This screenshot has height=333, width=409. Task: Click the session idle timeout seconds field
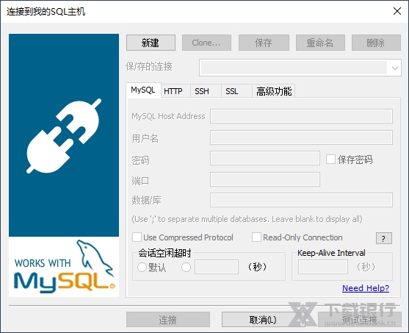(217, 267)
